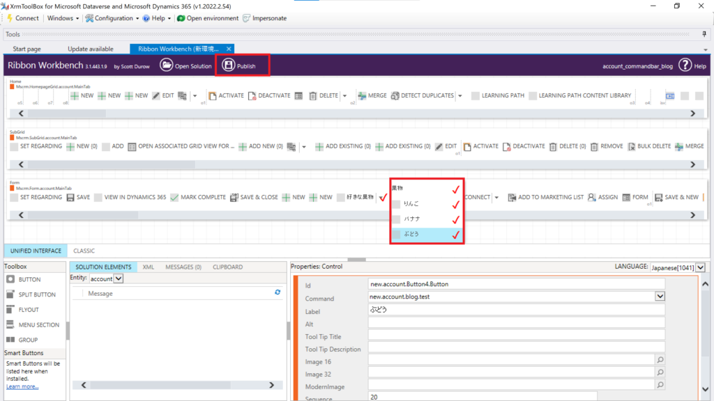Select SAVE & CLOSE in Form ribbon
The width and height of the screenshot is (714, 401).
(254, 197)
